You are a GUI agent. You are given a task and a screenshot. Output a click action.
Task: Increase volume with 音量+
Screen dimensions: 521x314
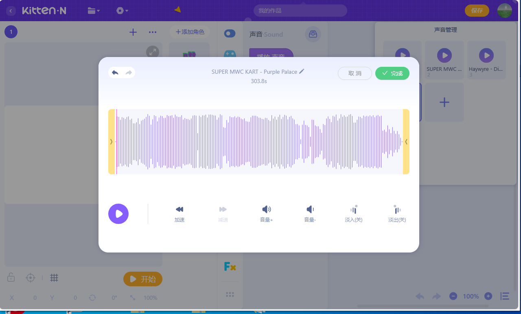[267, 214]
